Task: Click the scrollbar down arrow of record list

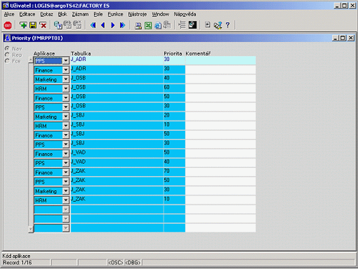Action: [31, 228]
